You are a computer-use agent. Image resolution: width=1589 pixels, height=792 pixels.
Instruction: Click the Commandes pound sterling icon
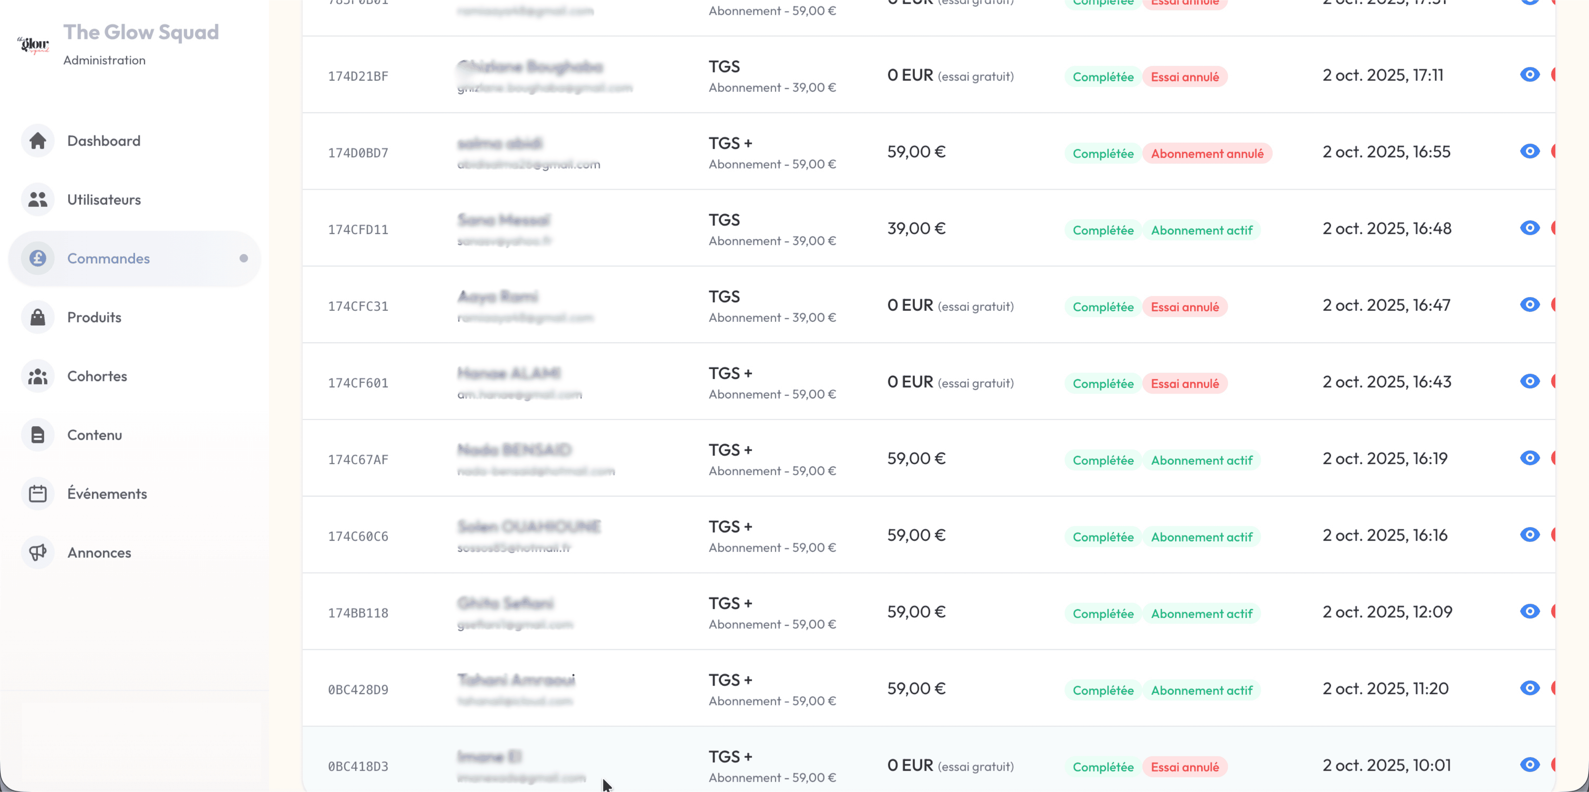coord(37,259)
